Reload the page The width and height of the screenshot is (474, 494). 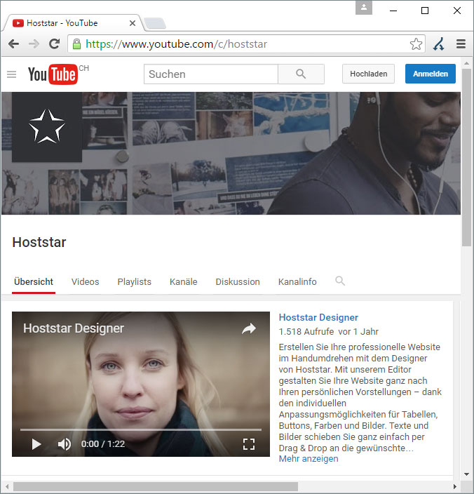pyautogui.click(x=55, y=44)
